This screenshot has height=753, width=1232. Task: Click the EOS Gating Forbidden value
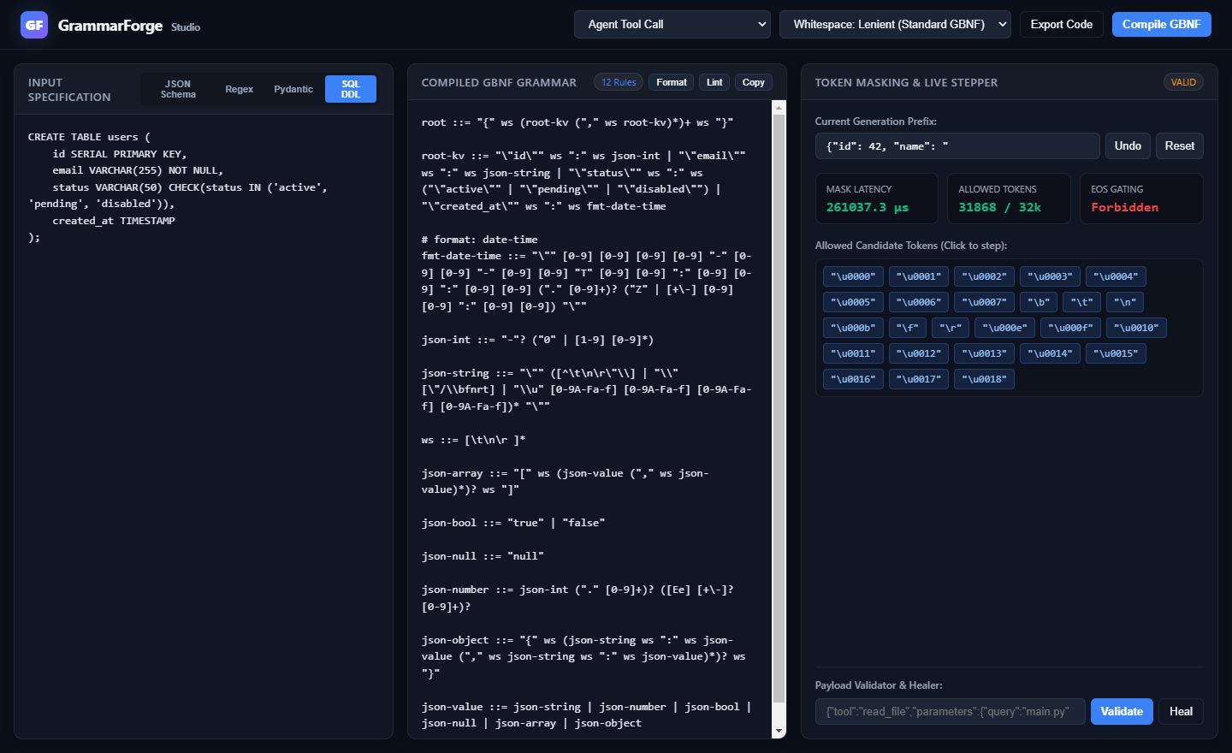tap(1124, 207)
